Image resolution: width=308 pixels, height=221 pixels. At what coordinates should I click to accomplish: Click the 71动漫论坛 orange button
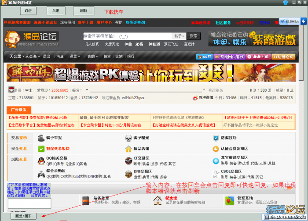click(283, 57)
